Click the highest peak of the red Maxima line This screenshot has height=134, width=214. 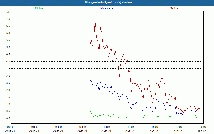click(95, 16)
